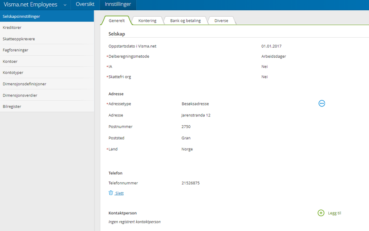Open Dimensjonsverdier in the sidebar
369x231 pixels.
(47, 95)
